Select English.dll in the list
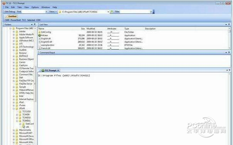The width and height of the screenshot is (233, 145). tap(46, 38)
